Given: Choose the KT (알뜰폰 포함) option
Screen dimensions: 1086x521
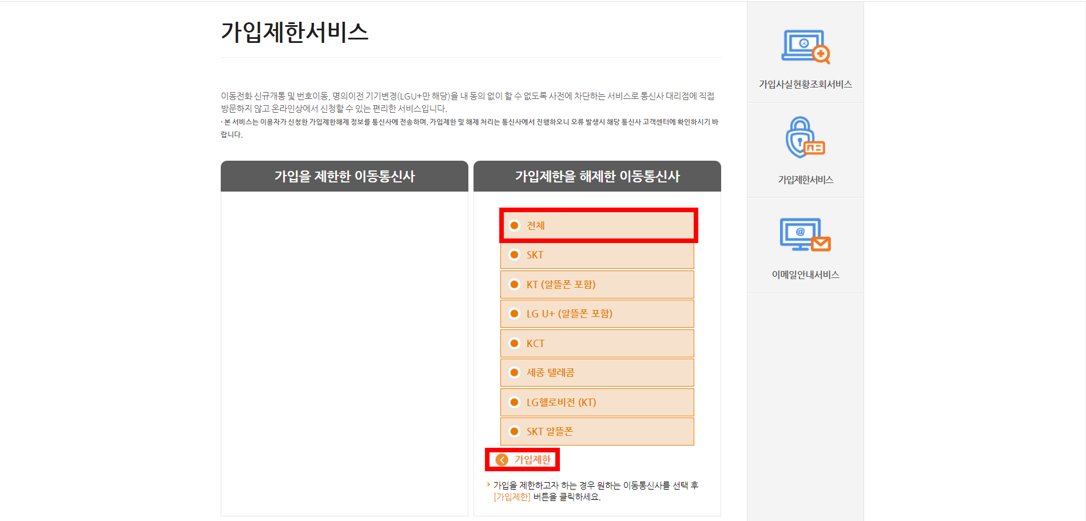Looking at the screenshot, I should [x=514, y=284].
